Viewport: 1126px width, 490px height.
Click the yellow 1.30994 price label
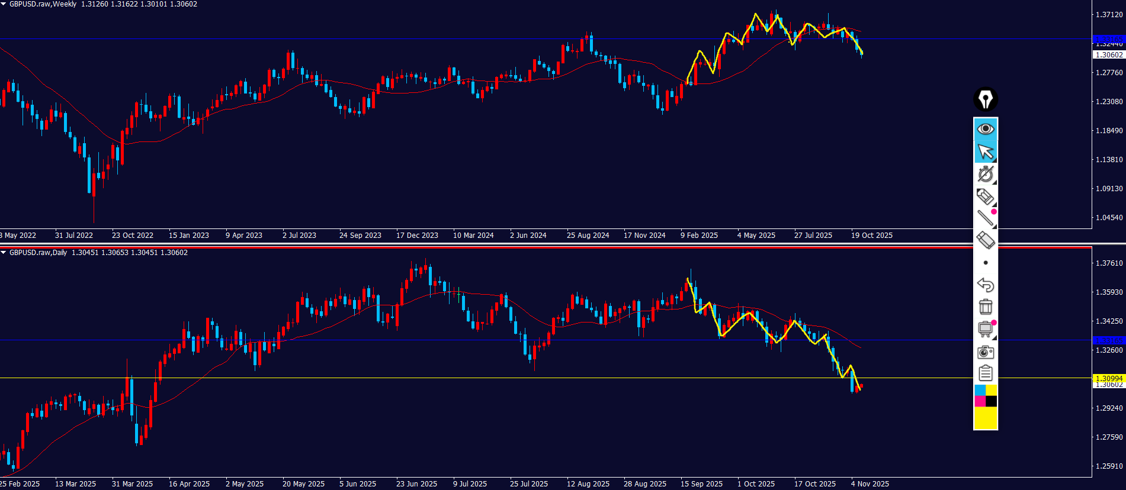coord(1108,378)
